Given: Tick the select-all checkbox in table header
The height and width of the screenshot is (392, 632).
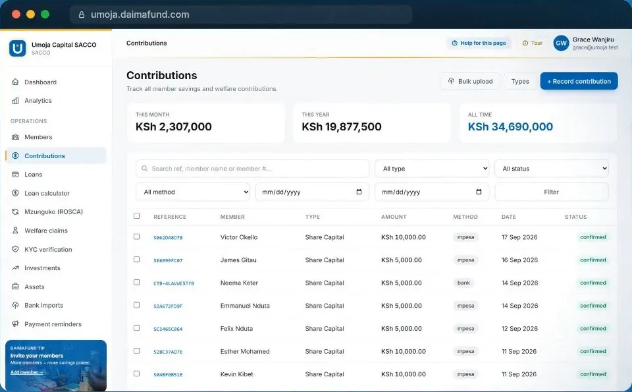Looking at the screenshot, I should tap(137, 216).
